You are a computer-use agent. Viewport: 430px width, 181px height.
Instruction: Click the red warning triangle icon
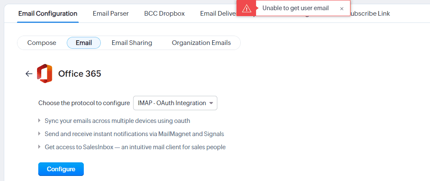(x=247, y=8)
